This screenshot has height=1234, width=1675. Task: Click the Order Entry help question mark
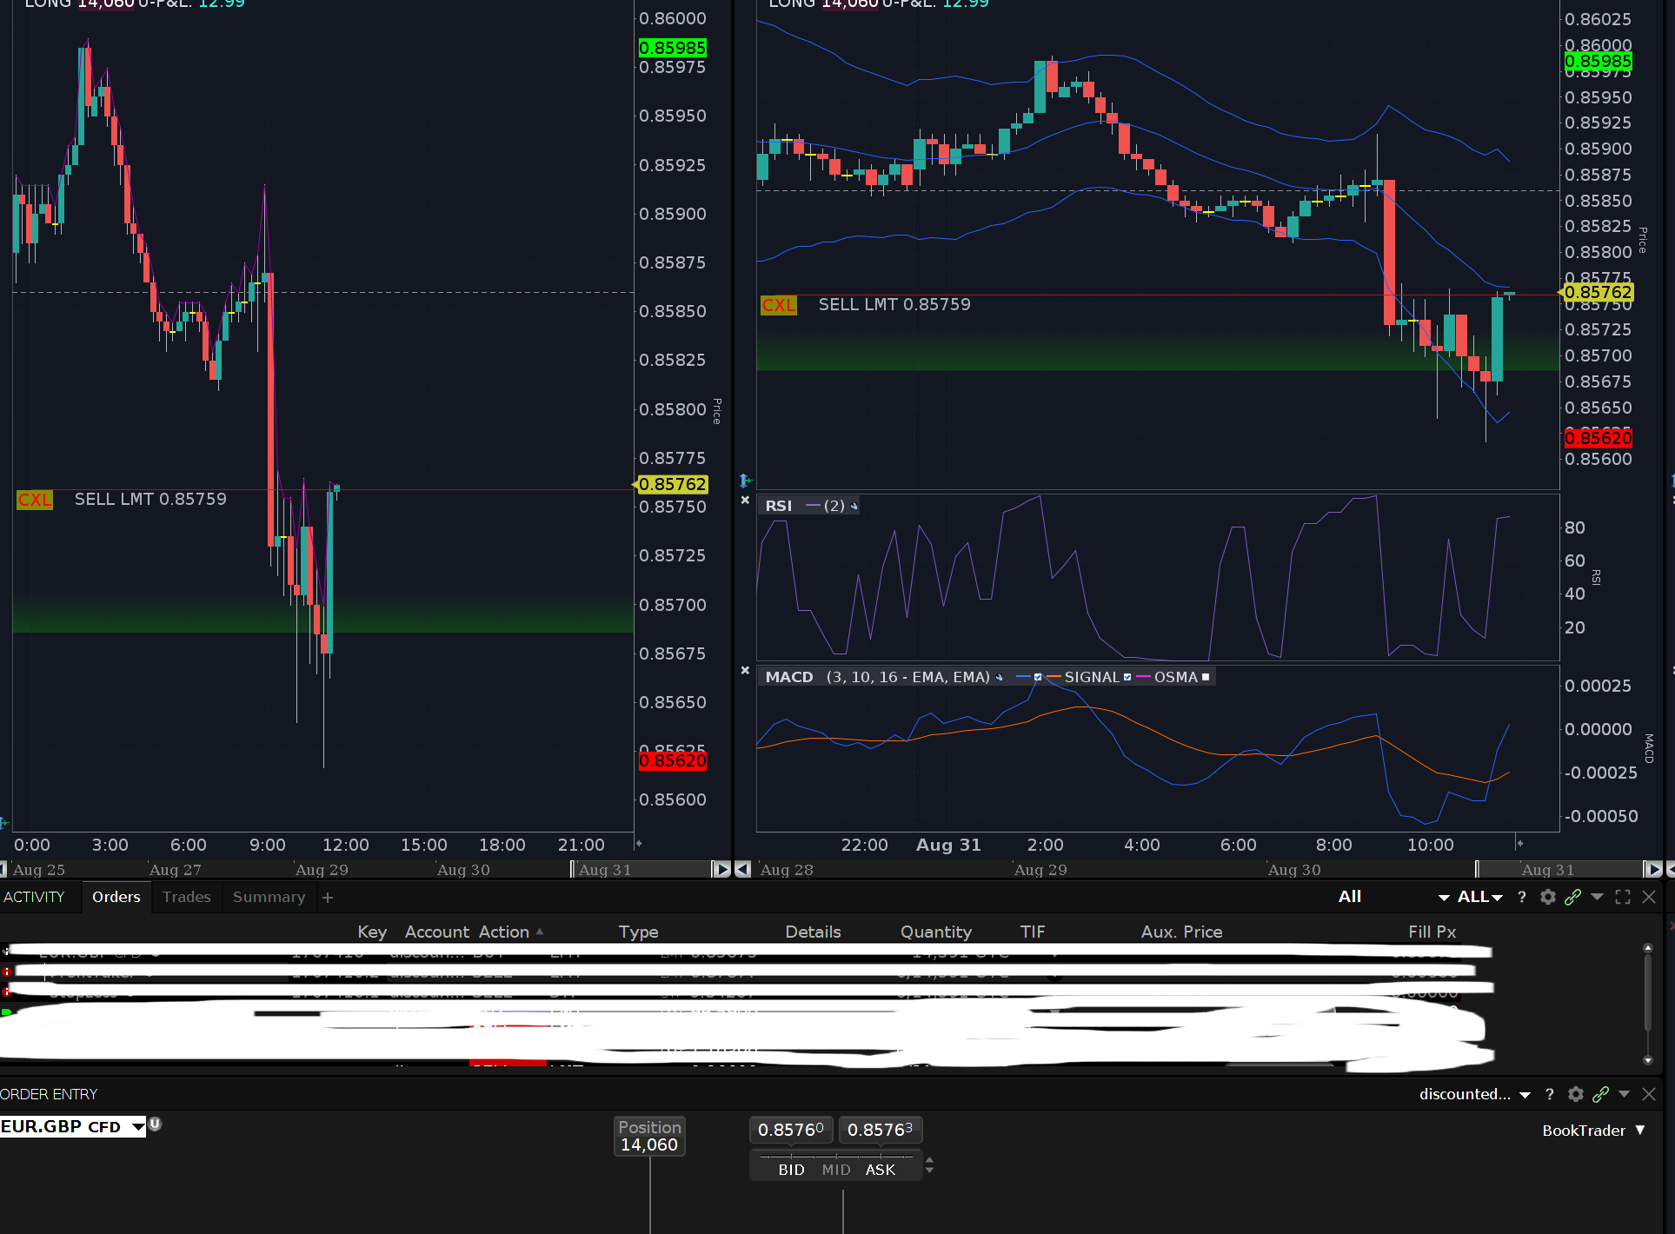[1550, 1094]
